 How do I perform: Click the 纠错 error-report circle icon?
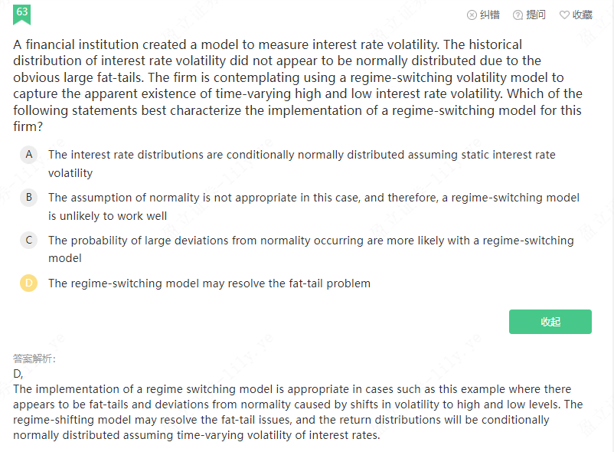click(472, 15)
